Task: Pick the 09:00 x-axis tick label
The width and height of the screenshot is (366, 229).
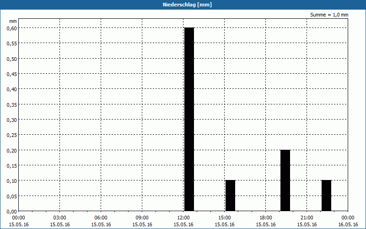Action: [142, 218]
